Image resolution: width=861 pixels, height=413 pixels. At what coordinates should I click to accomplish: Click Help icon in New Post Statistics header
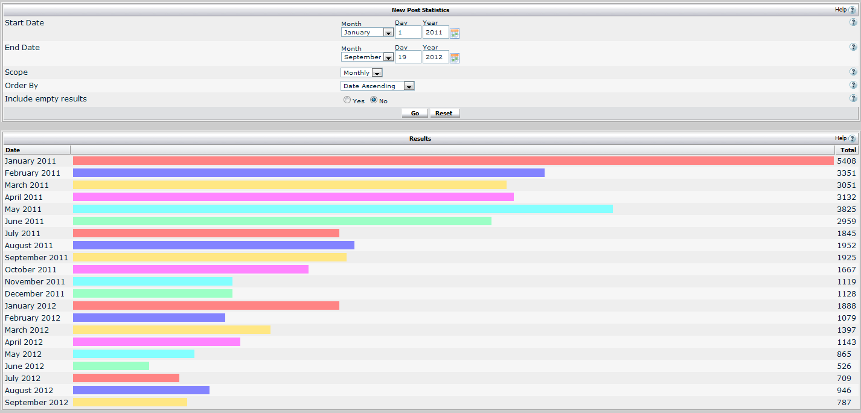click(852, 10)
